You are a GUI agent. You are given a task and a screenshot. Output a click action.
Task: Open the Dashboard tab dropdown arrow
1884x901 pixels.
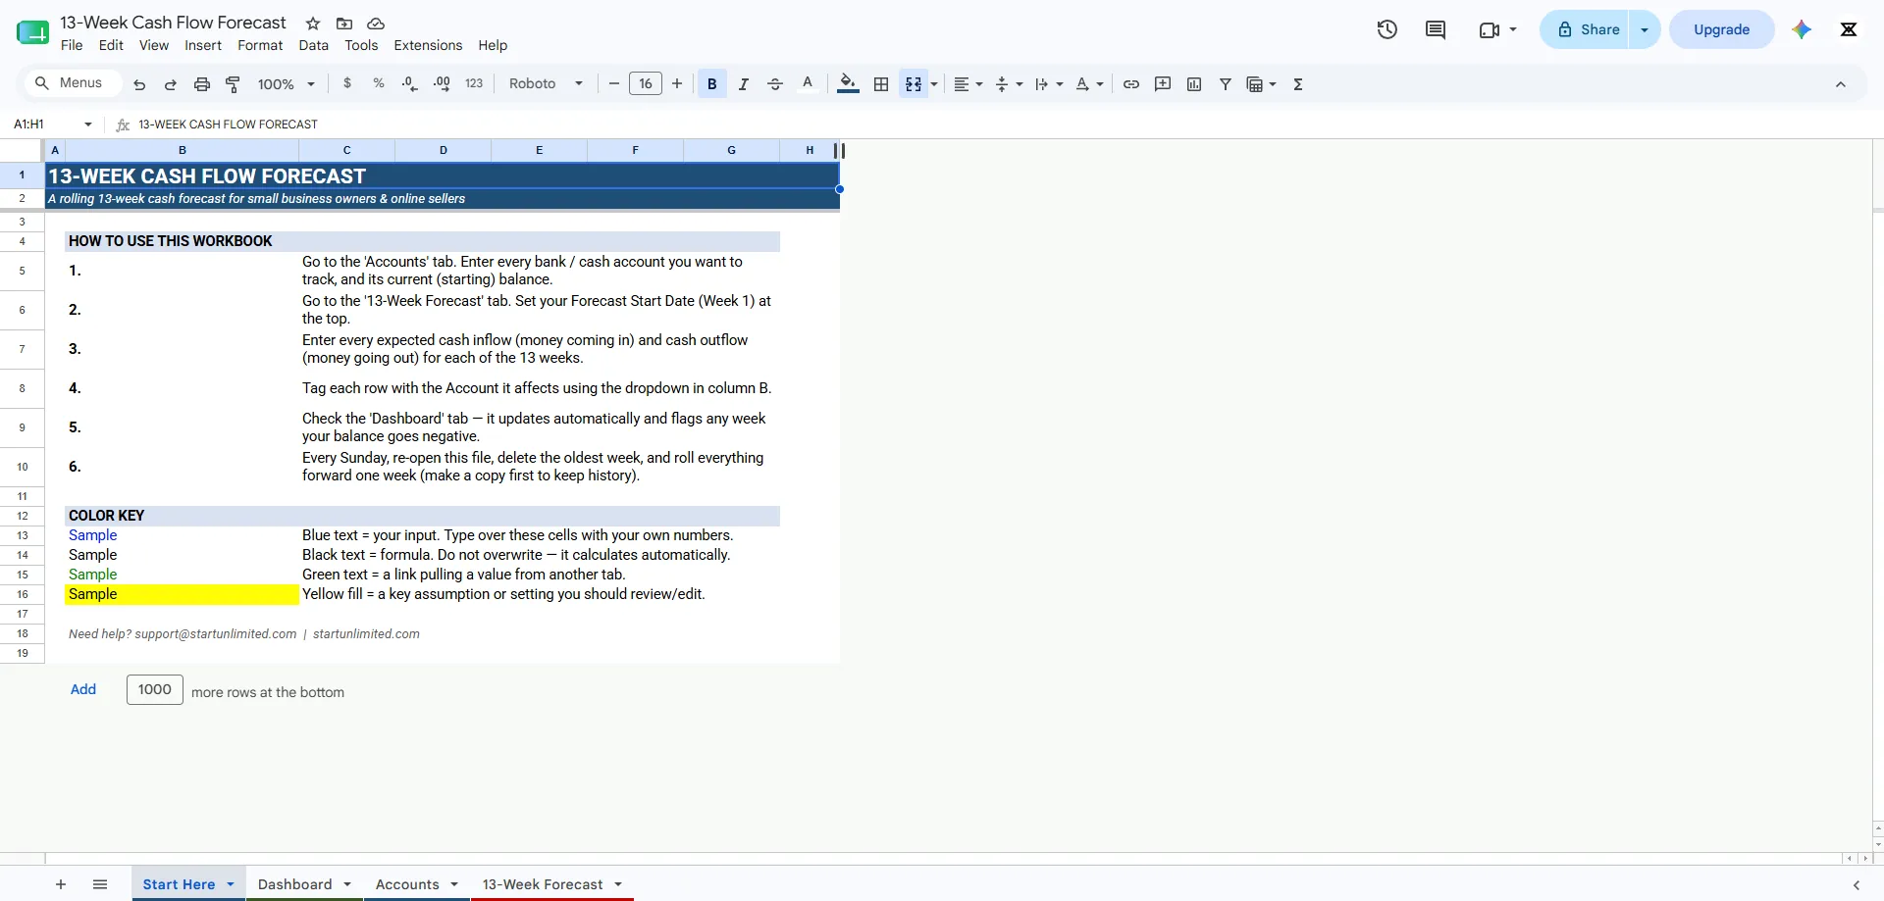pyautogui.click(x=347, y=884)
